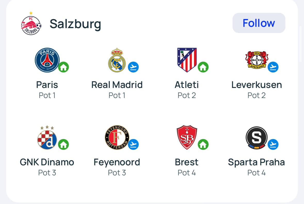Open the Paris Saint-Germain crest
The width and height of the screenshot is (304, 204).
(x=47, y=60)
